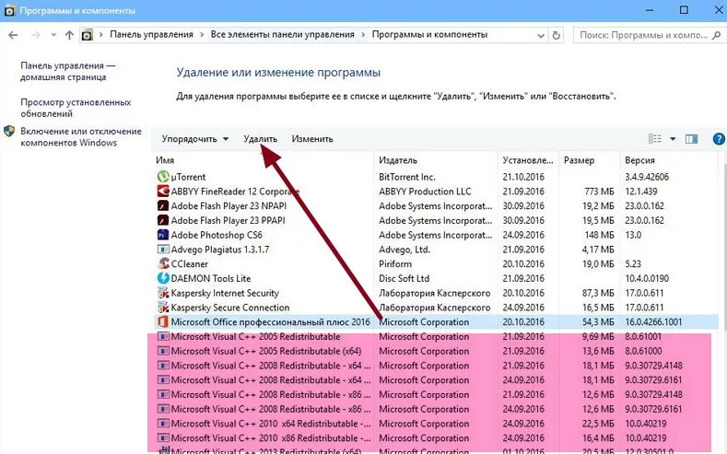Click the Kaspersky Internet Security icon

tap(163, 293)
